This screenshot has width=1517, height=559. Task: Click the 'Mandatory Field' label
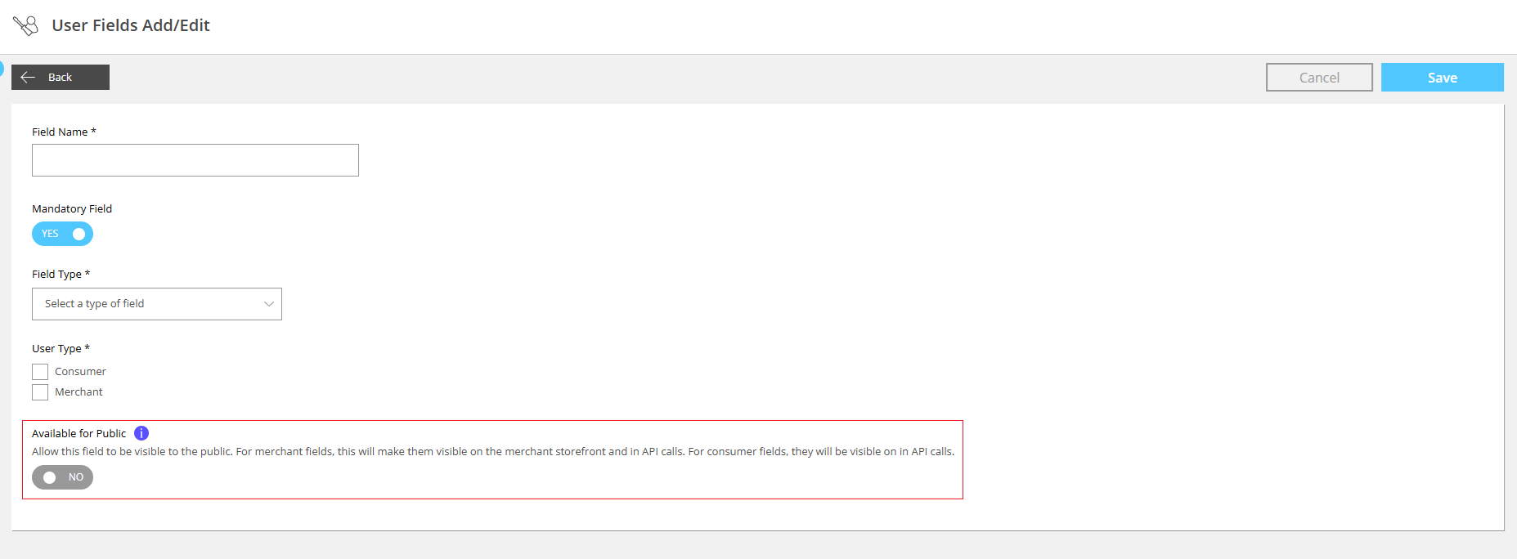(72, 208)
